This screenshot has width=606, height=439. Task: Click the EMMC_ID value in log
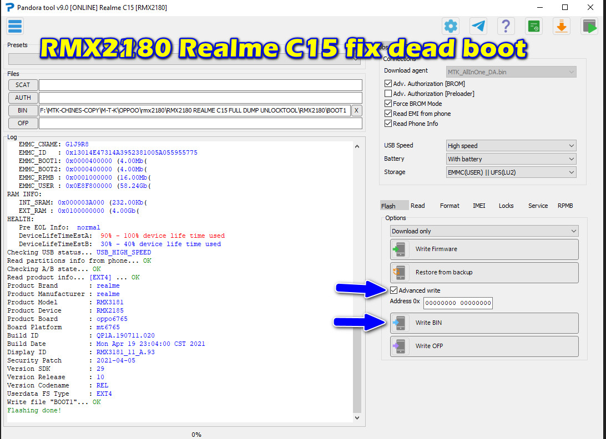[132, 152]
